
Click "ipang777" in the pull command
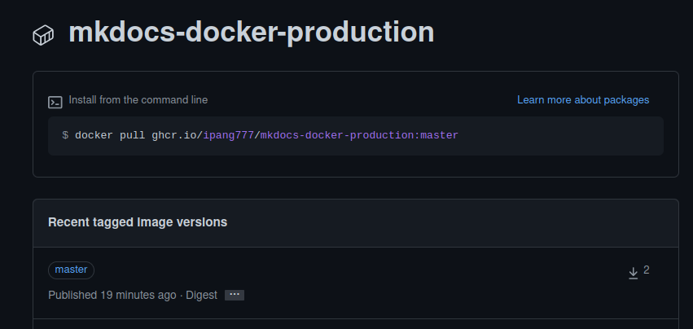point(229,135)
